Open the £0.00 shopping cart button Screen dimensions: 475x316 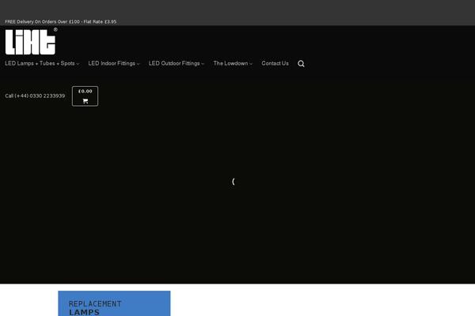(x=85, y=96)
